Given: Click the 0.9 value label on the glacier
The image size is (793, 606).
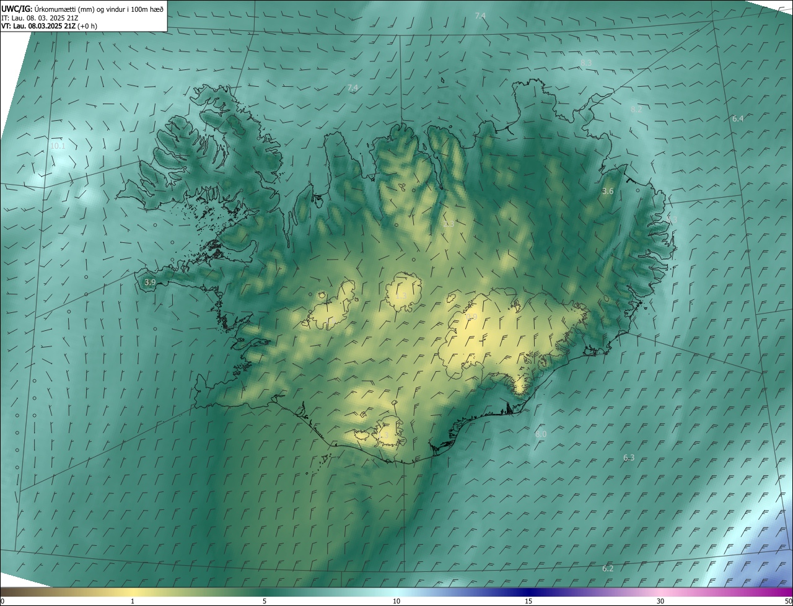Looking at the screenshot, I should [x=471, y=317].
